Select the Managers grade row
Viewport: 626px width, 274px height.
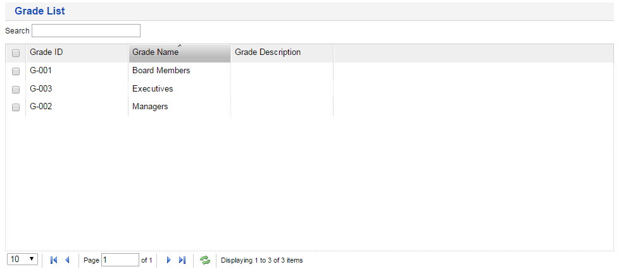[150, 107]
